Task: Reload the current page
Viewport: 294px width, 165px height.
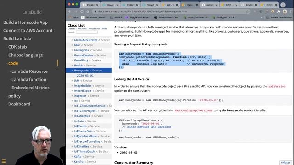Action: pos(82,11)
